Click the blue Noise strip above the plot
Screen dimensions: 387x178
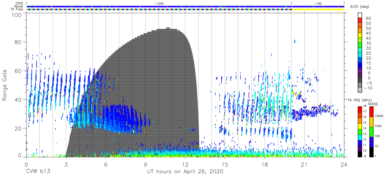185,6
